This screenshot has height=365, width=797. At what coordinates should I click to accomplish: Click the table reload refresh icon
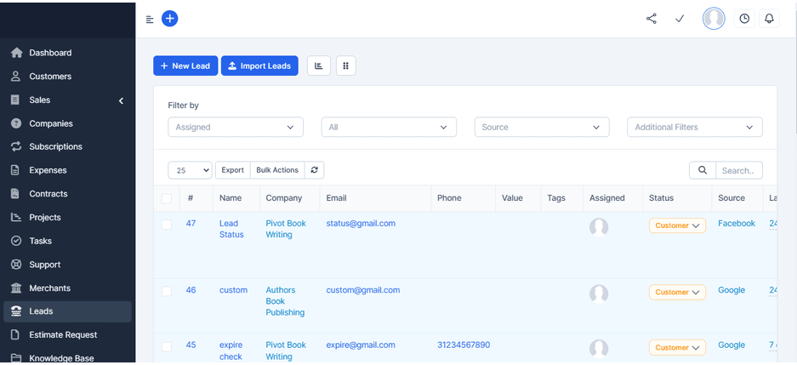tap(314, 170)
